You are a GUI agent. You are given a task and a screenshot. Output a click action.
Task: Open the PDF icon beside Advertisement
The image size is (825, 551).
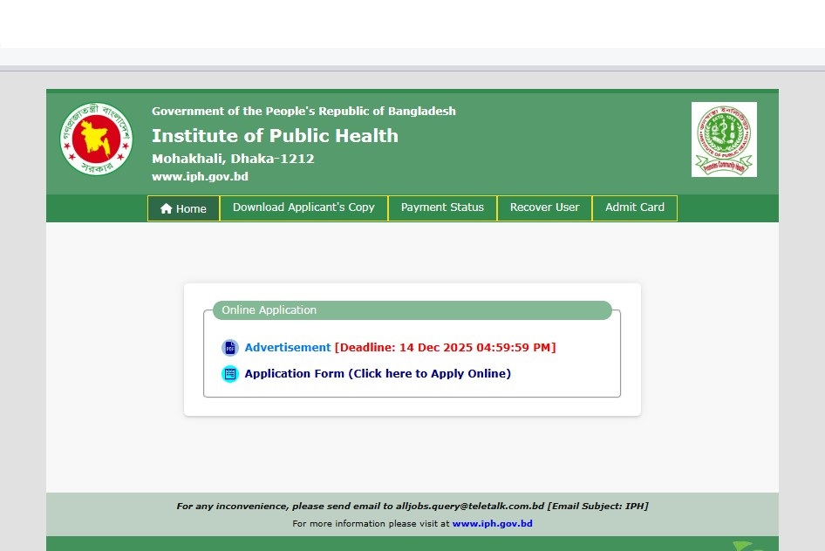[x=229, y=348]
